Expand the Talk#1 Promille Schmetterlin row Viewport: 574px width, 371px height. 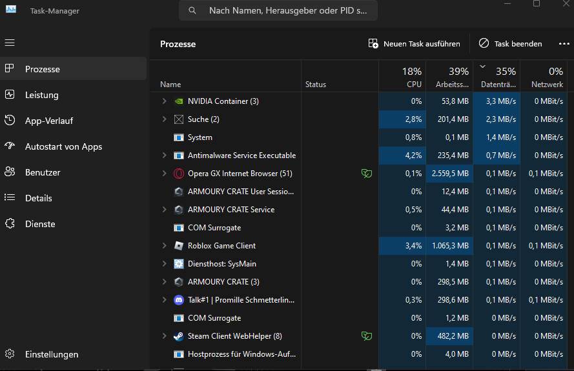(x=165, y=300)
